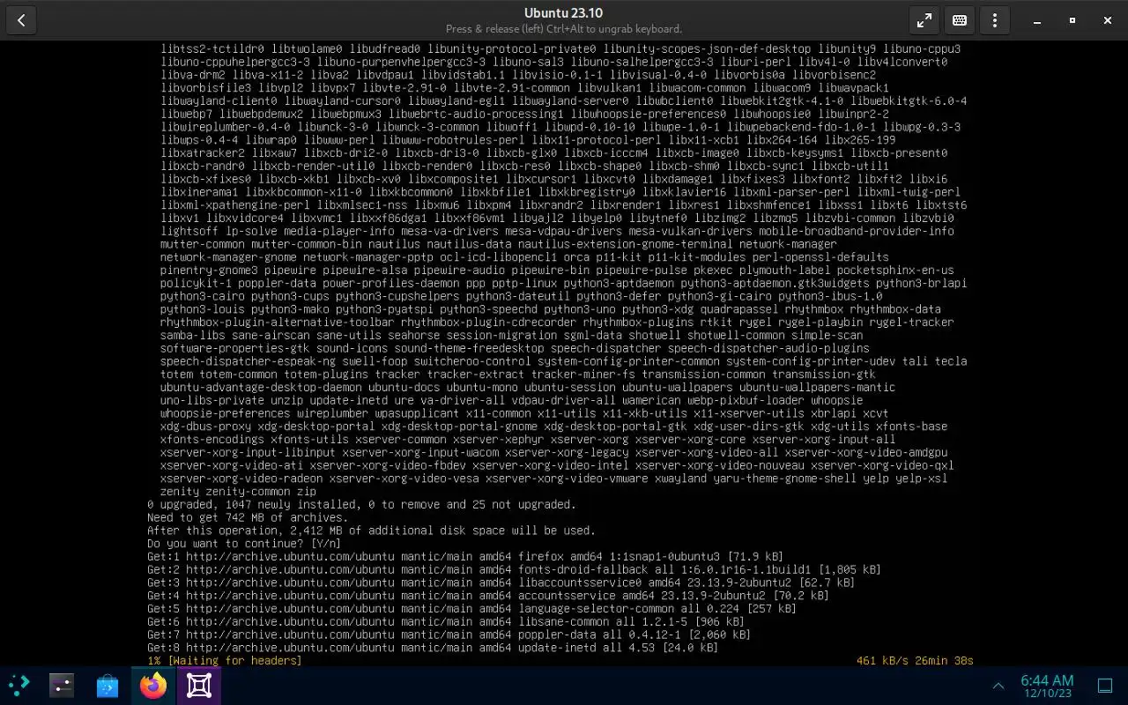Click the Get:2 fonts-droid-fallback line

point(514,570)
